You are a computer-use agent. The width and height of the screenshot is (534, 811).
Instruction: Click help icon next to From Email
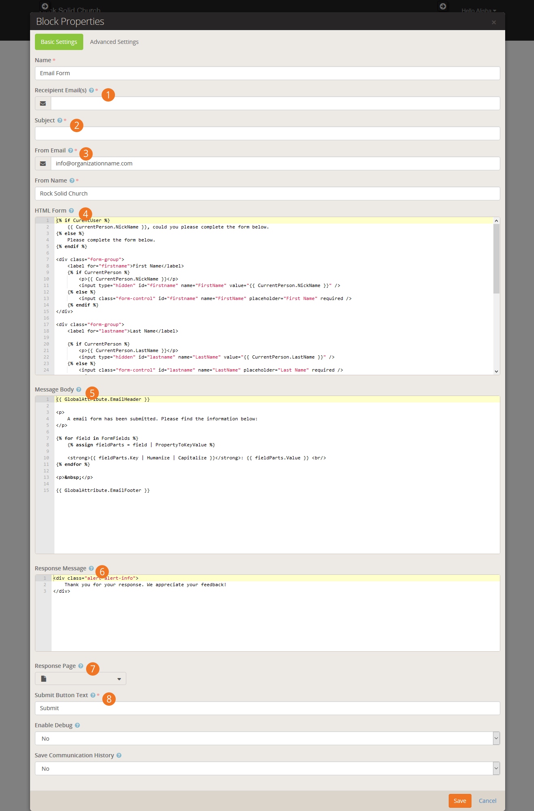(x=71, y=150)
